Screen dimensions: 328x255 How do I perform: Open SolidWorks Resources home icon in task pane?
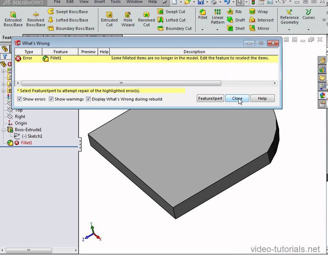[323, 61]
